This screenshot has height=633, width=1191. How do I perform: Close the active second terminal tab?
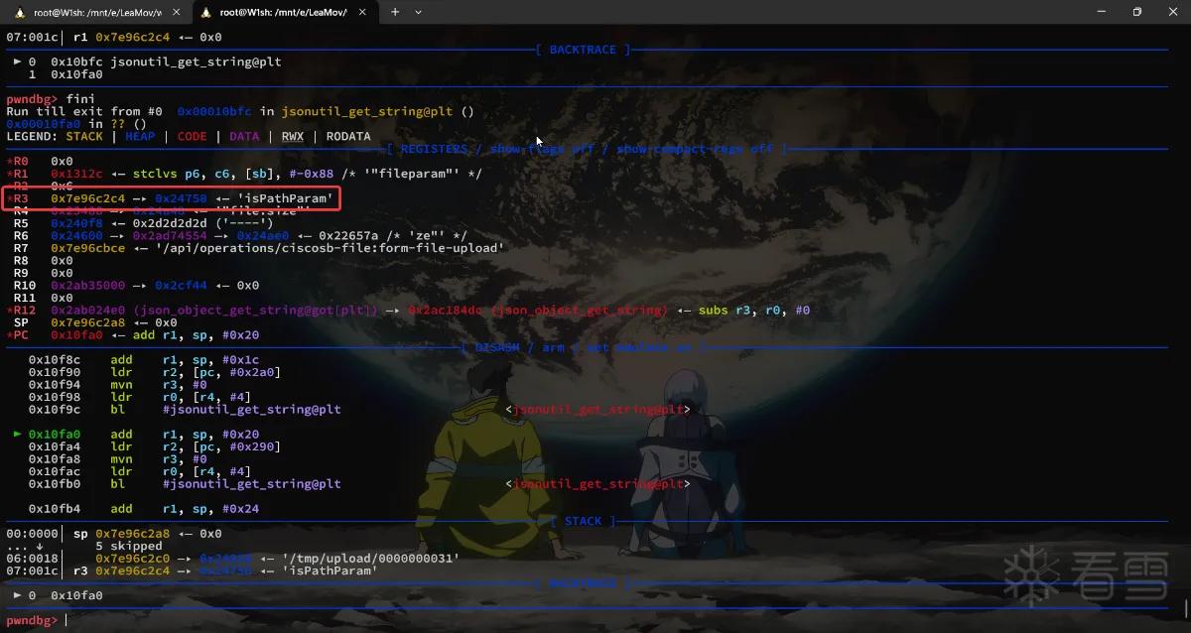(x=362, y=12)
